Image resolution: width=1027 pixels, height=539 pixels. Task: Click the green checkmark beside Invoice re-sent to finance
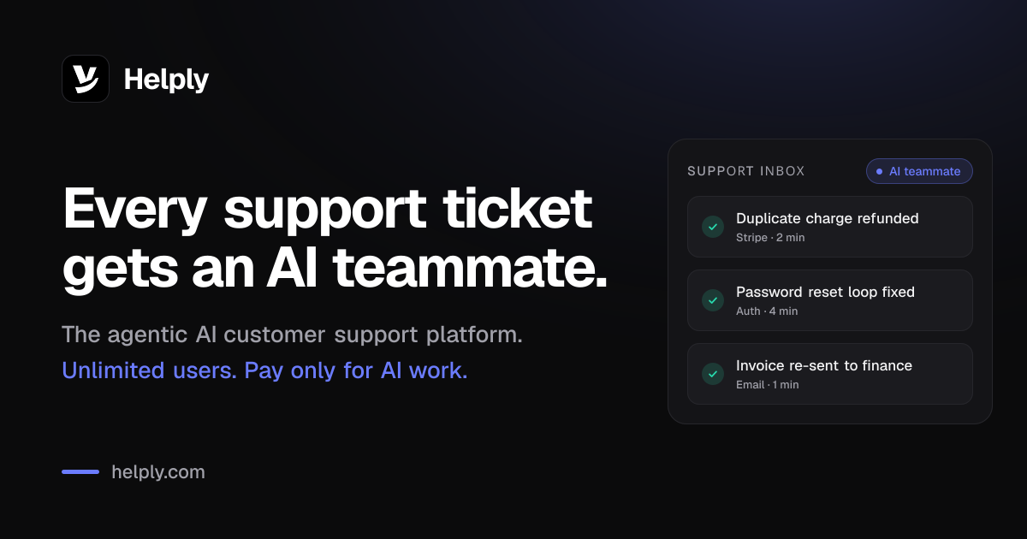click(713, 374)
